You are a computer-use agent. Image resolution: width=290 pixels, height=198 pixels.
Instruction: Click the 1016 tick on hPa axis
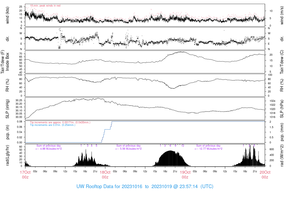[x=272, y=117]
